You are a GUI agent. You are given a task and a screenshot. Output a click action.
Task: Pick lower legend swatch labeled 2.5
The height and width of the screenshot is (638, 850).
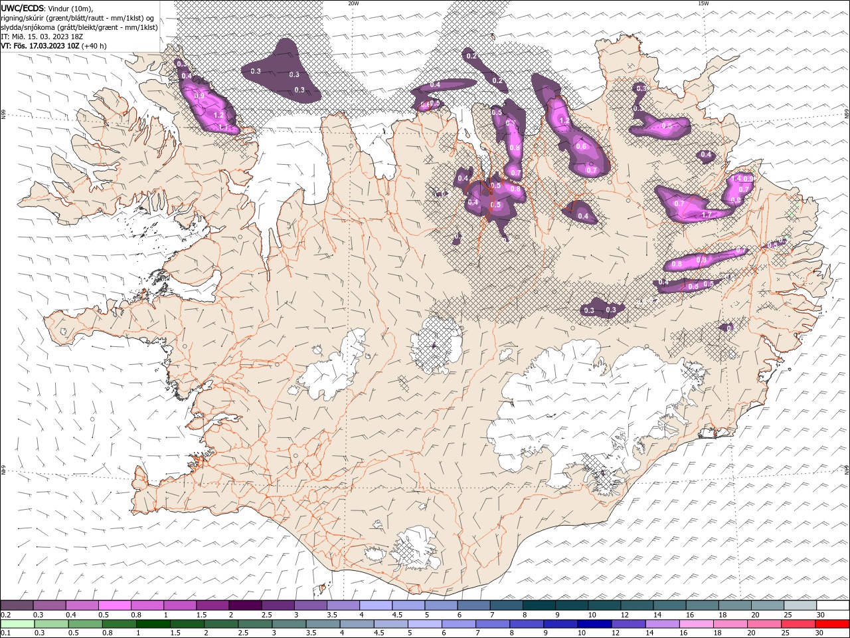click(x=255, y=624)
